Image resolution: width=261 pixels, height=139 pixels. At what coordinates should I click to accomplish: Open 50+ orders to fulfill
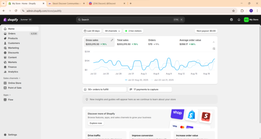click(104, 90)
